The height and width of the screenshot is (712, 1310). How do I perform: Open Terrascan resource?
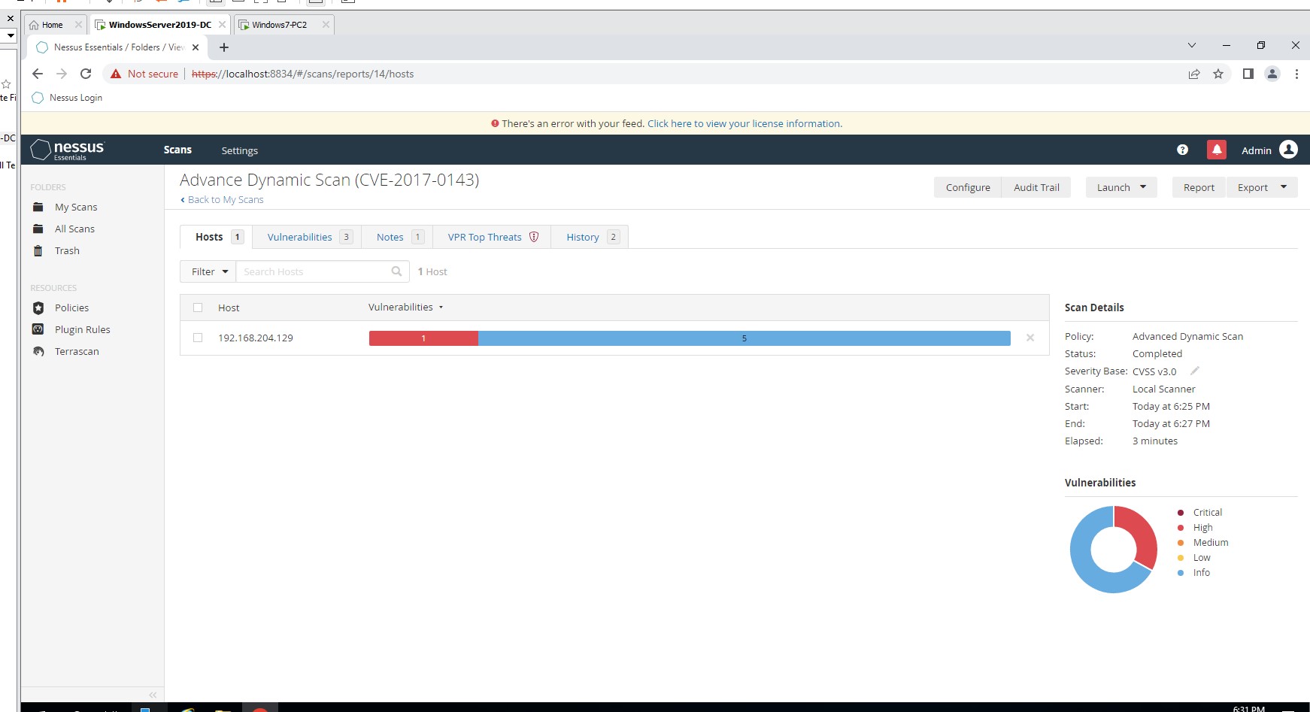[x=77, y=351]
